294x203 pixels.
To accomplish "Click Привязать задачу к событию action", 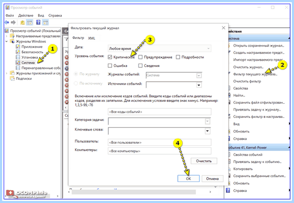I will pos(257,161).
